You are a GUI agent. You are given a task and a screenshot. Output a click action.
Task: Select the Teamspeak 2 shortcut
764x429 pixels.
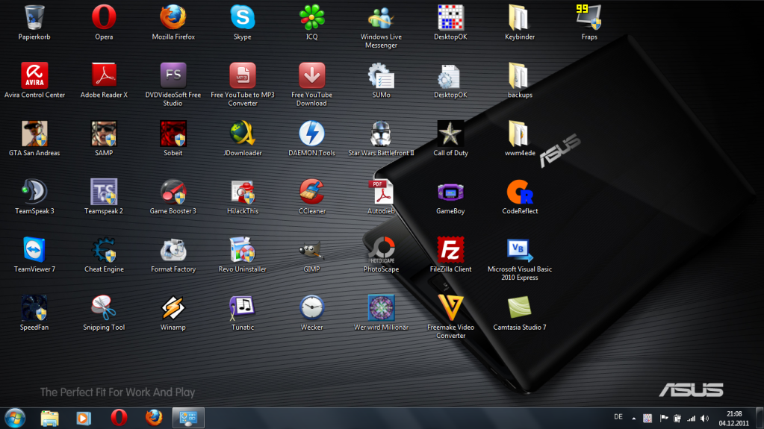click(x=104, y=197)
